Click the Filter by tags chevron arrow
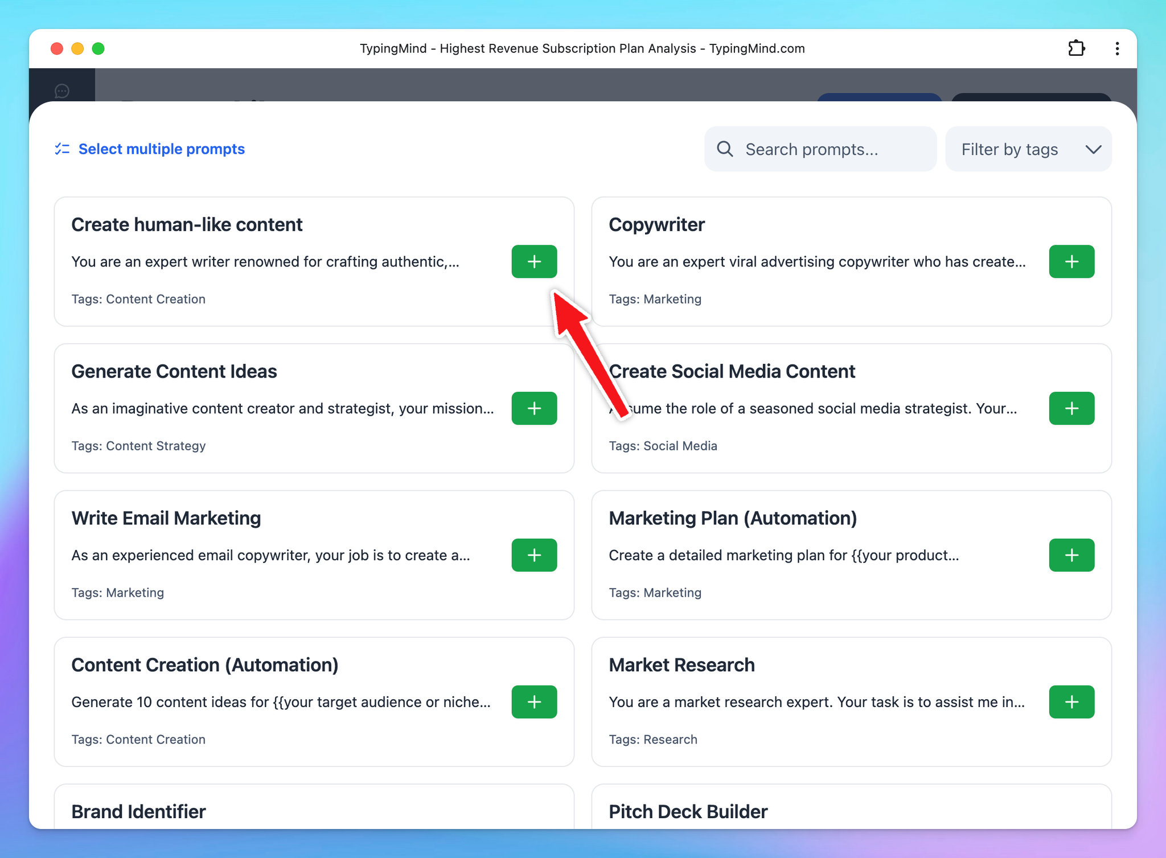Viewport: 1166px width, 858px height. tap(1093, 149)
